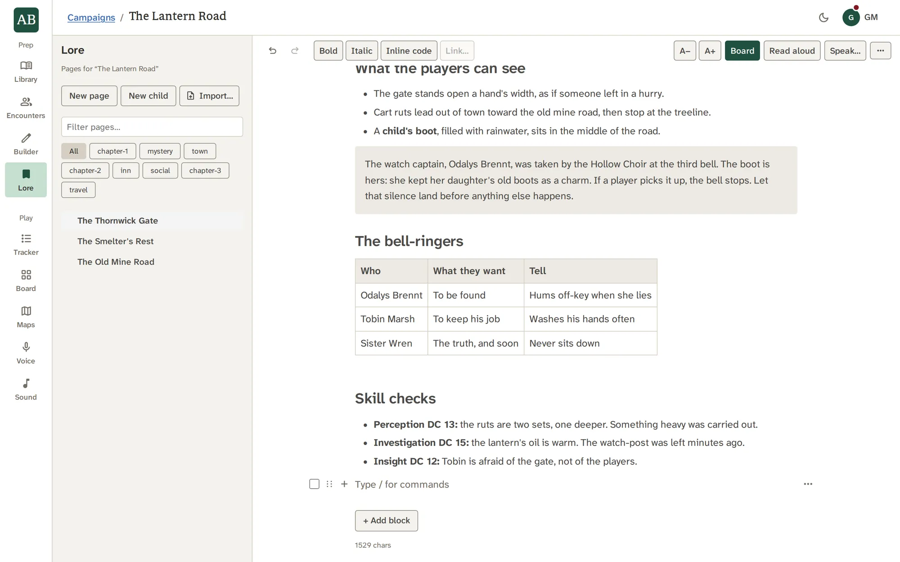Screen dimensions: 900x562
Task: Open the Speak... options
Action: [845, 51]
